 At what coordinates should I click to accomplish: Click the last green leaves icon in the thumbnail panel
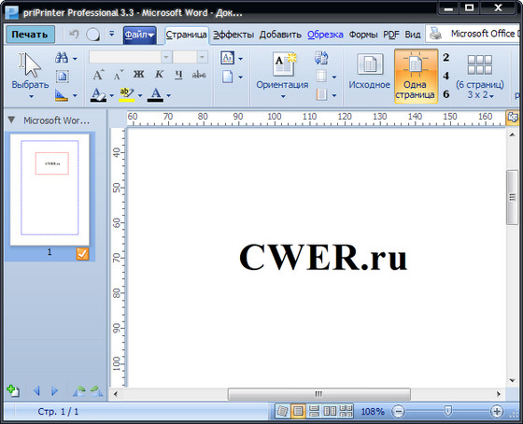(96, 390)
